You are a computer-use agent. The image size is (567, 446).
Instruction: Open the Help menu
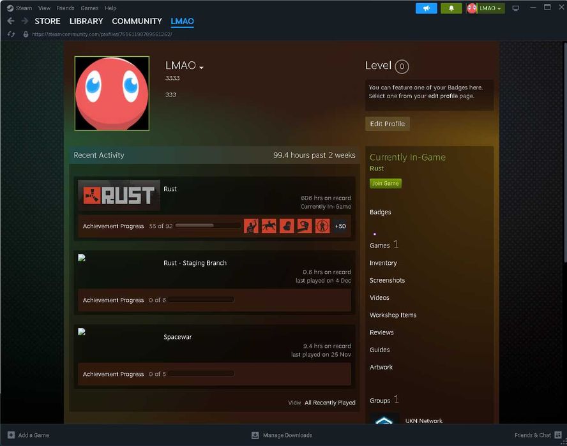(110, 8)
